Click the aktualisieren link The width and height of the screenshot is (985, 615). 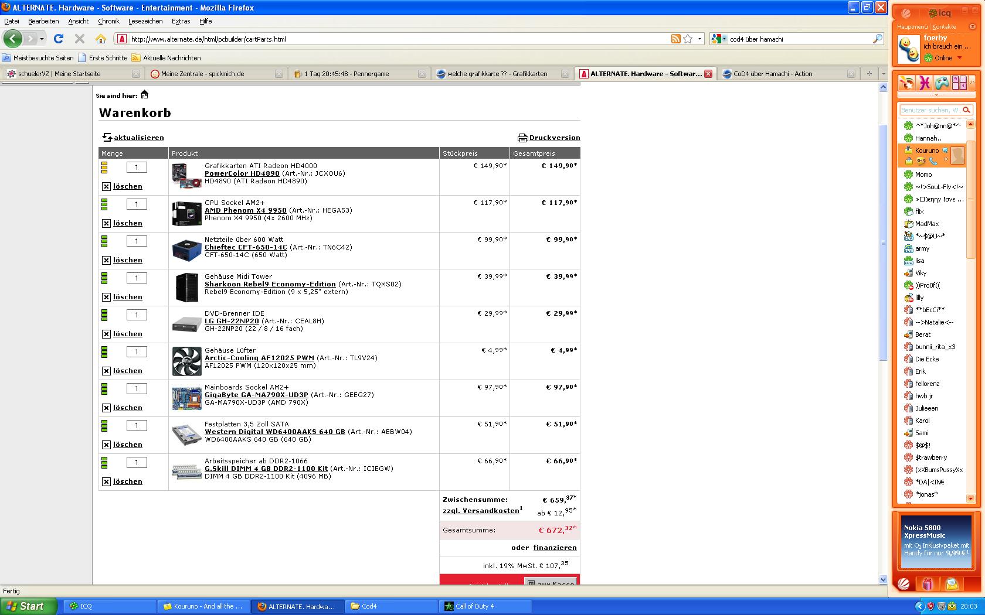click(139, 138)
